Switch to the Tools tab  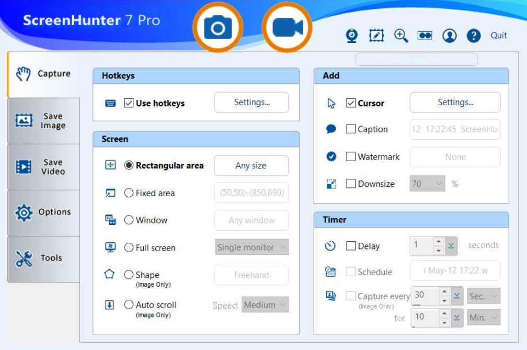(x=44, y=259)
